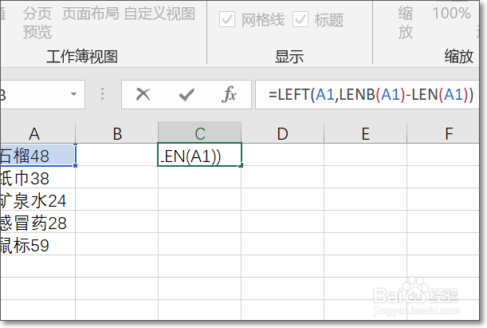
Task: Select column E header
Action: [x=365, y=133]
